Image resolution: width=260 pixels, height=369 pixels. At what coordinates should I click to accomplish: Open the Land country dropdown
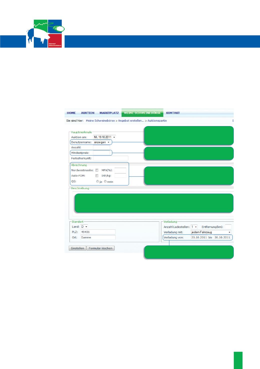pyautogui.click(x=84, y=227)
